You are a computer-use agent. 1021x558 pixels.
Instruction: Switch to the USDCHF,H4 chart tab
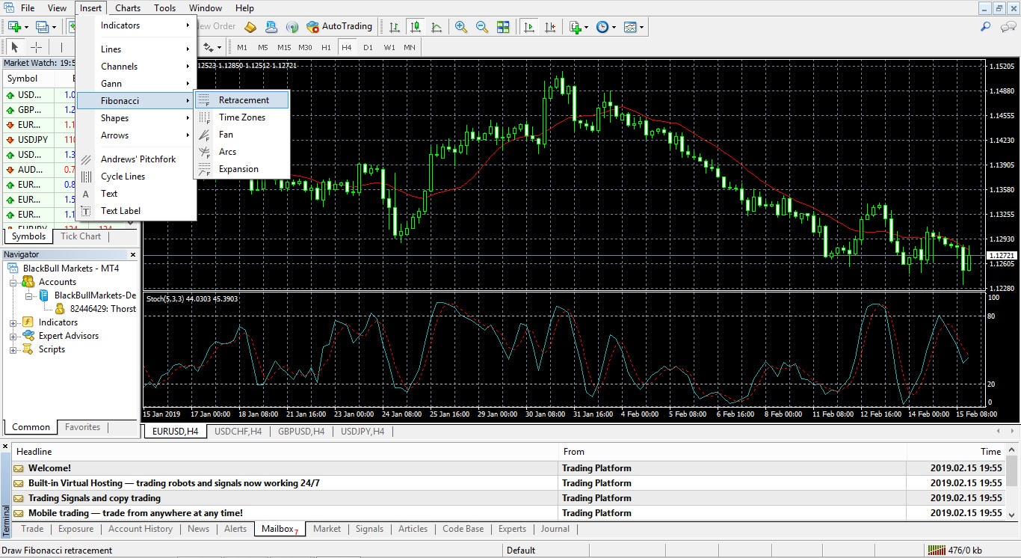[238, 432]
